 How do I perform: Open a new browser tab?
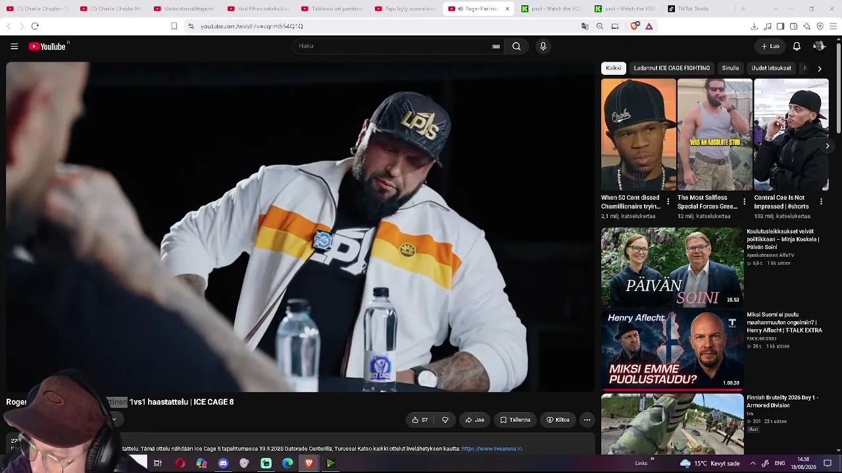pos(743,9)
